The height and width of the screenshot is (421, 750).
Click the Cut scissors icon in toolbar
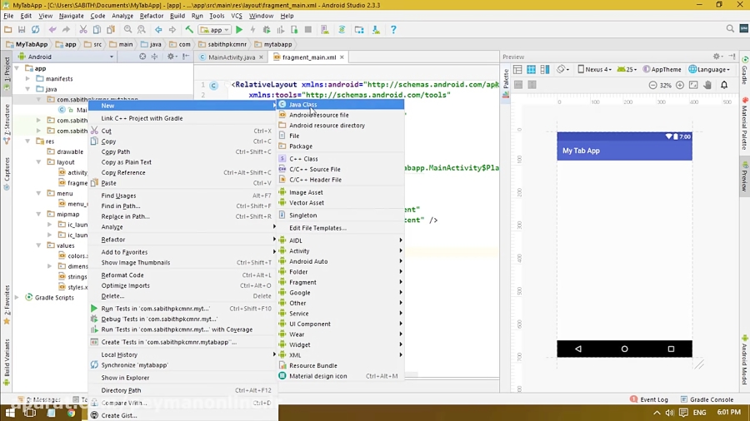85,30
